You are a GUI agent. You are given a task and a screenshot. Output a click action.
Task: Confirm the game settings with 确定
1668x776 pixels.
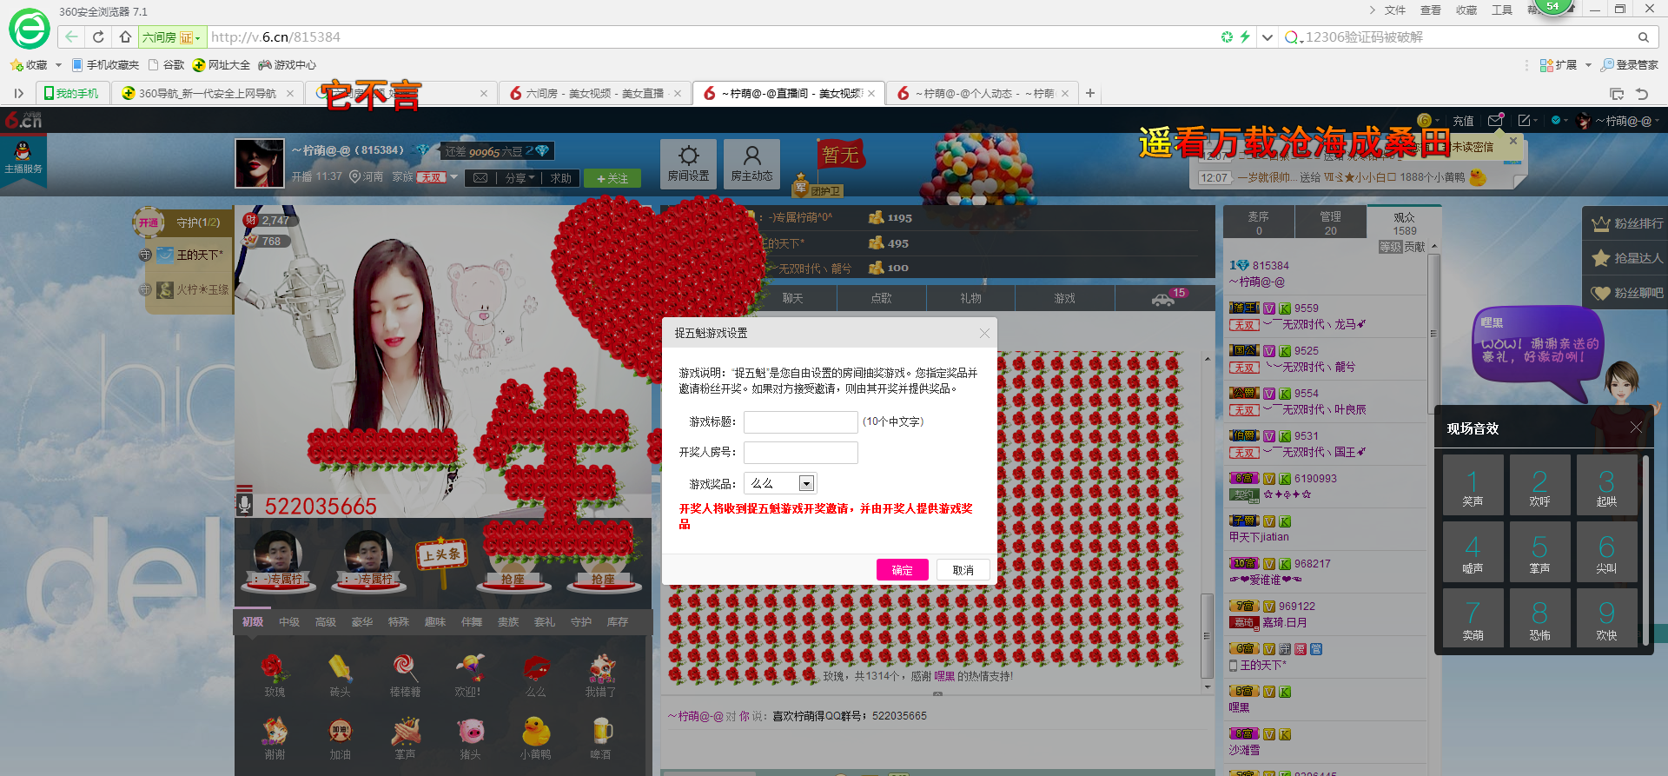click(903, 570)
